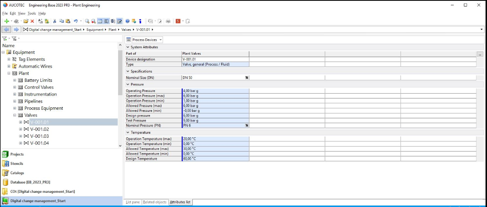Viewport: 487px width, 207px height.
Task: Open the Catalogs pane
Action: (17, 173)
